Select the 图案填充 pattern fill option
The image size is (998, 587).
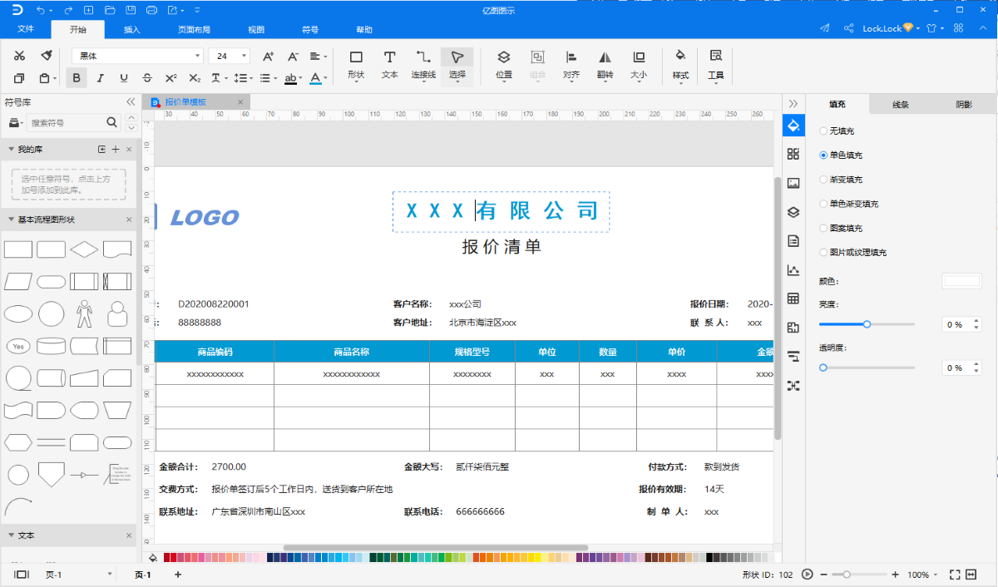(841, 228)
